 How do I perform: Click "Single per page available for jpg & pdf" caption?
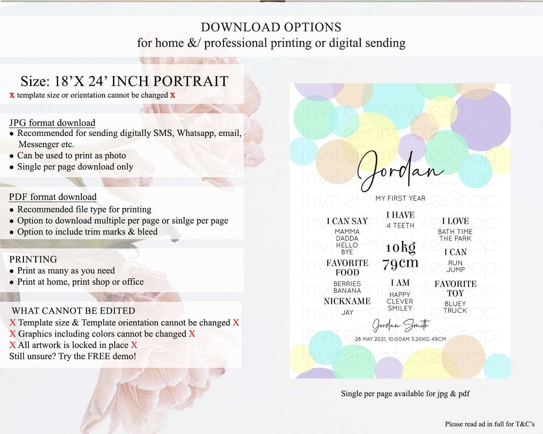405,393
